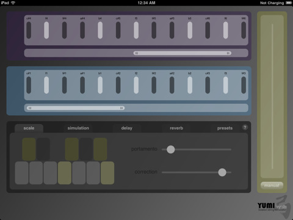Open help with the question mark icon
The image size is (293, 220).
(245, 128)
